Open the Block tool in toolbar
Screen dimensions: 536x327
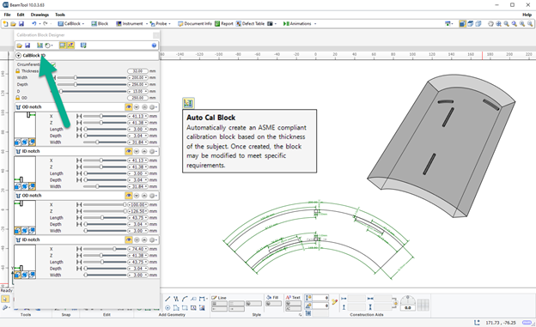(100, 23)
